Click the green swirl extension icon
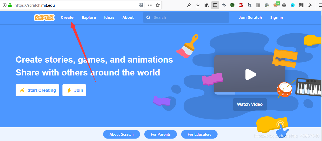 click(232, 5)
